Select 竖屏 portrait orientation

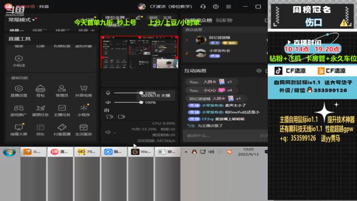coord(167,17)
